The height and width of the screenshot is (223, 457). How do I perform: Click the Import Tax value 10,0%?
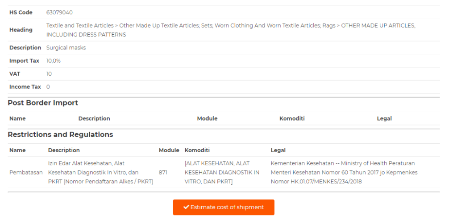tap(54, 61)
